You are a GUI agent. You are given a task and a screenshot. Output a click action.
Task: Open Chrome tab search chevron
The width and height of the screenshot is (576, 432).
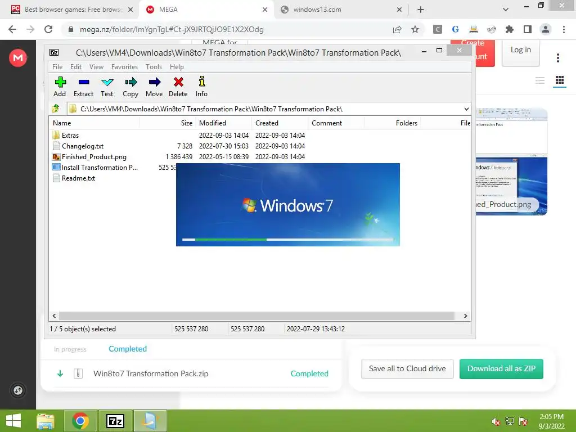coord(506,10)
